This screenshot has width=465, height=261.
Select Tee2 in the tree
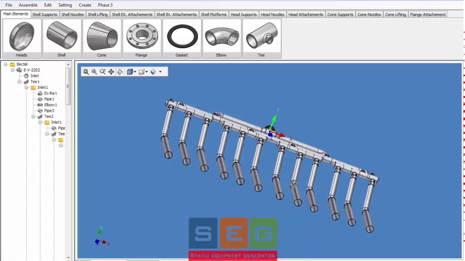[49, 116]
